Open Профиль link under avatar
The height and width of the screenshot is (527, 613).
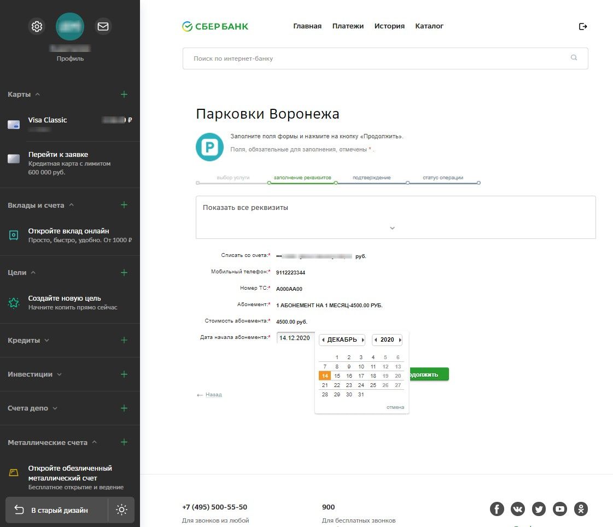point(70,58)
